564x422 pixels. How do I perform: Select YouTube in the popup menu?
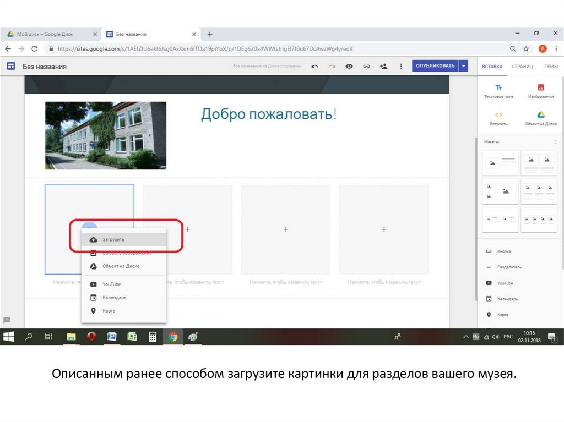coord(111,284)
